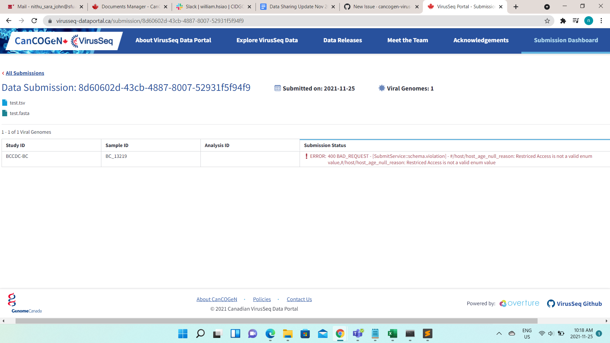Launch Excel from the taskbar
Screen dimensions: 610x343
coord(392,334)
